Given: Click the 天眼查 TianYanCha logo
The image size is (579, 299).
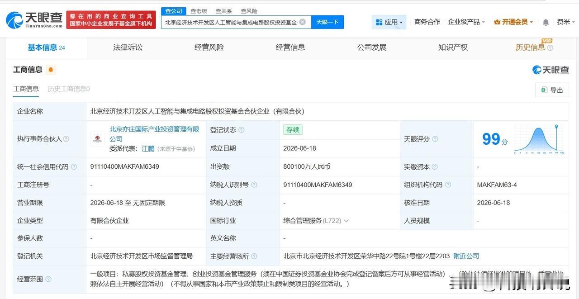Looking at the screenshot, I should coord(34,19).
